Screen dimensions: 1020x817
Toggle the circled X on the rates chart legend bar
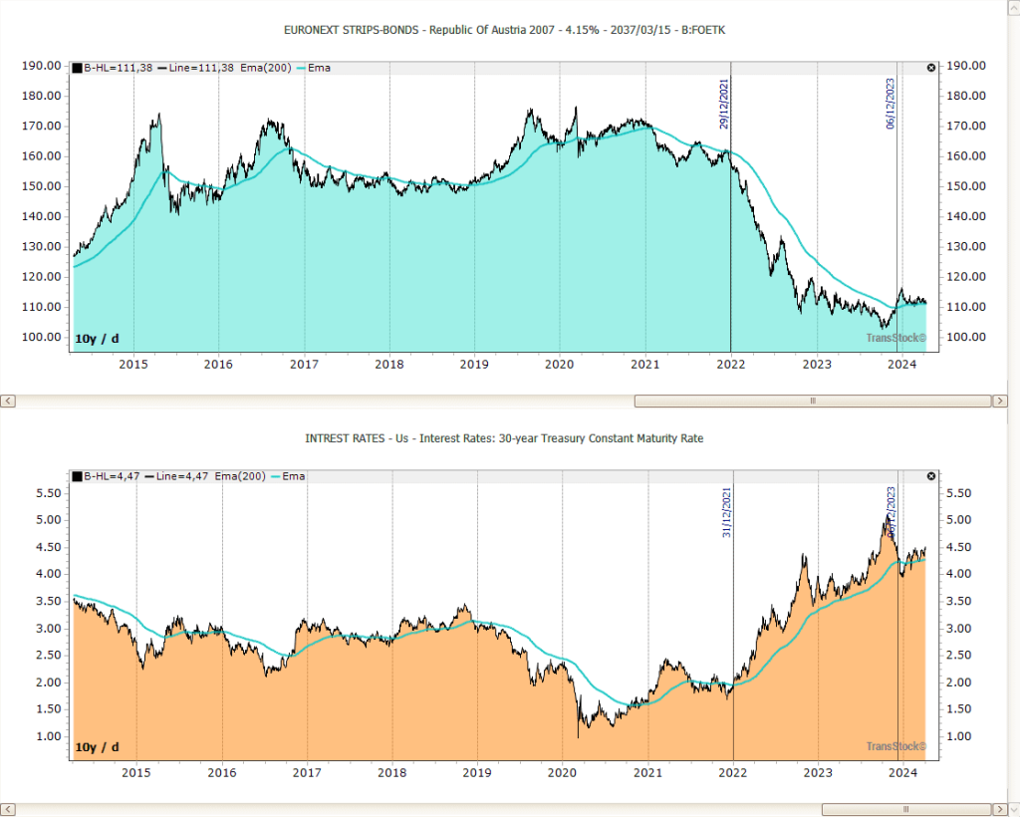(931, 476)
